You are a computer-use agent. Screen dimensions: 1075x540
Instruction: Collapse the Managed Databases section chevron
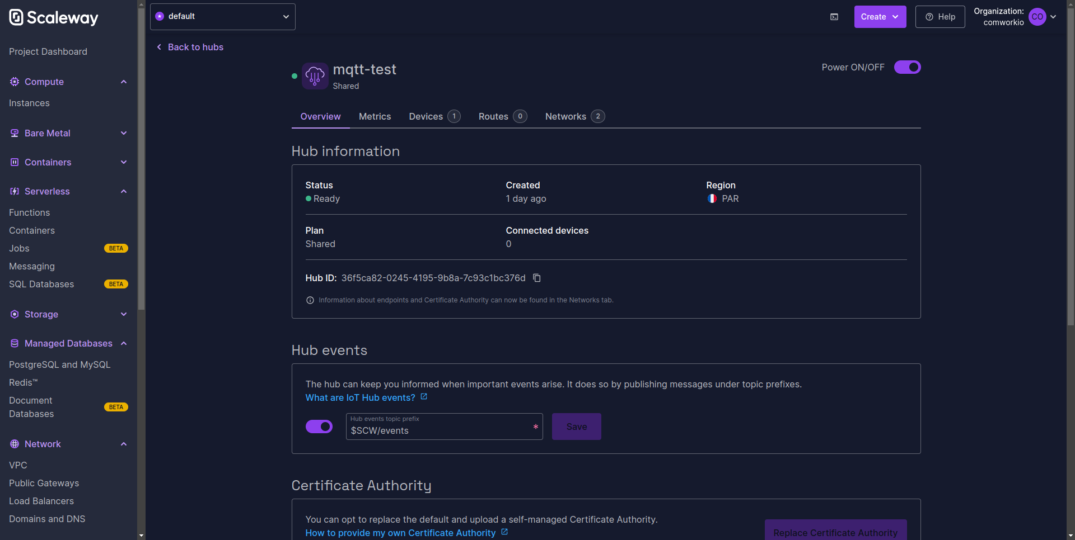(x=124, y=343)
